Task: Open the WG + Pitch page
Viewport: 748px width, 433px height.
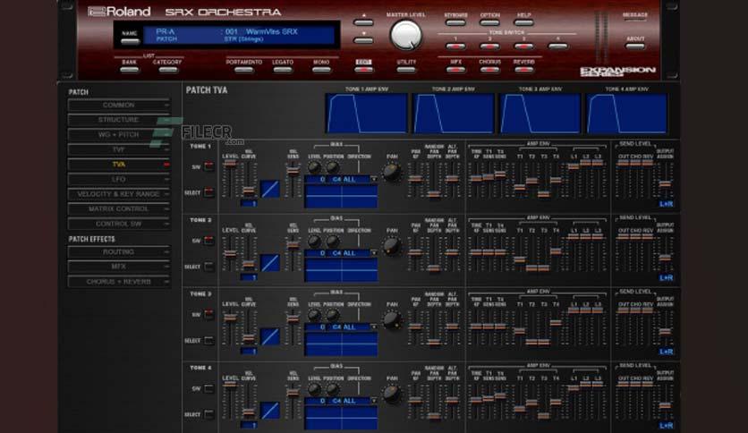Action: click(x=119, y=134)
